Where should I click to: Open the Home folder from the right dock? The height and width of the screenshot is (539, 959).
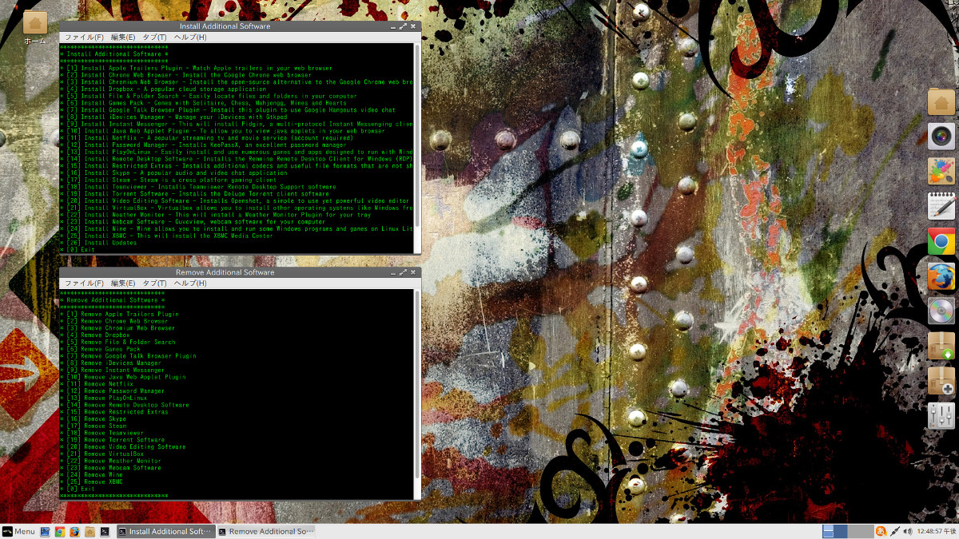(941, 102)
